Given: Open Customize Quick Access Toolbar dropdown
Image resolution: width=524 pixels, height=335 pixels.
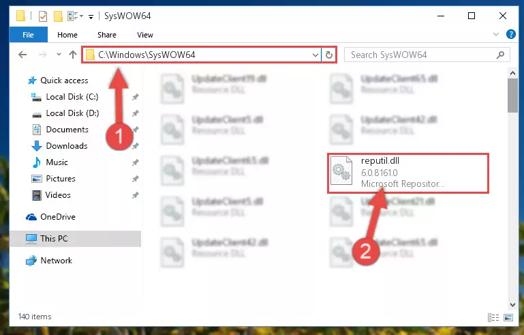Looking at the screenshot, I should click(91, 16).
